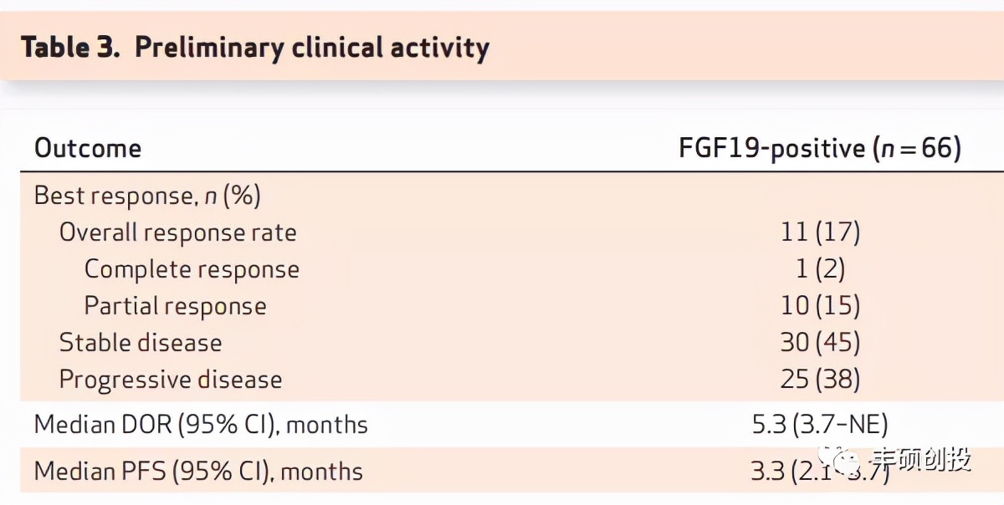Select the 25 (38) value cell

pos(820,380)
